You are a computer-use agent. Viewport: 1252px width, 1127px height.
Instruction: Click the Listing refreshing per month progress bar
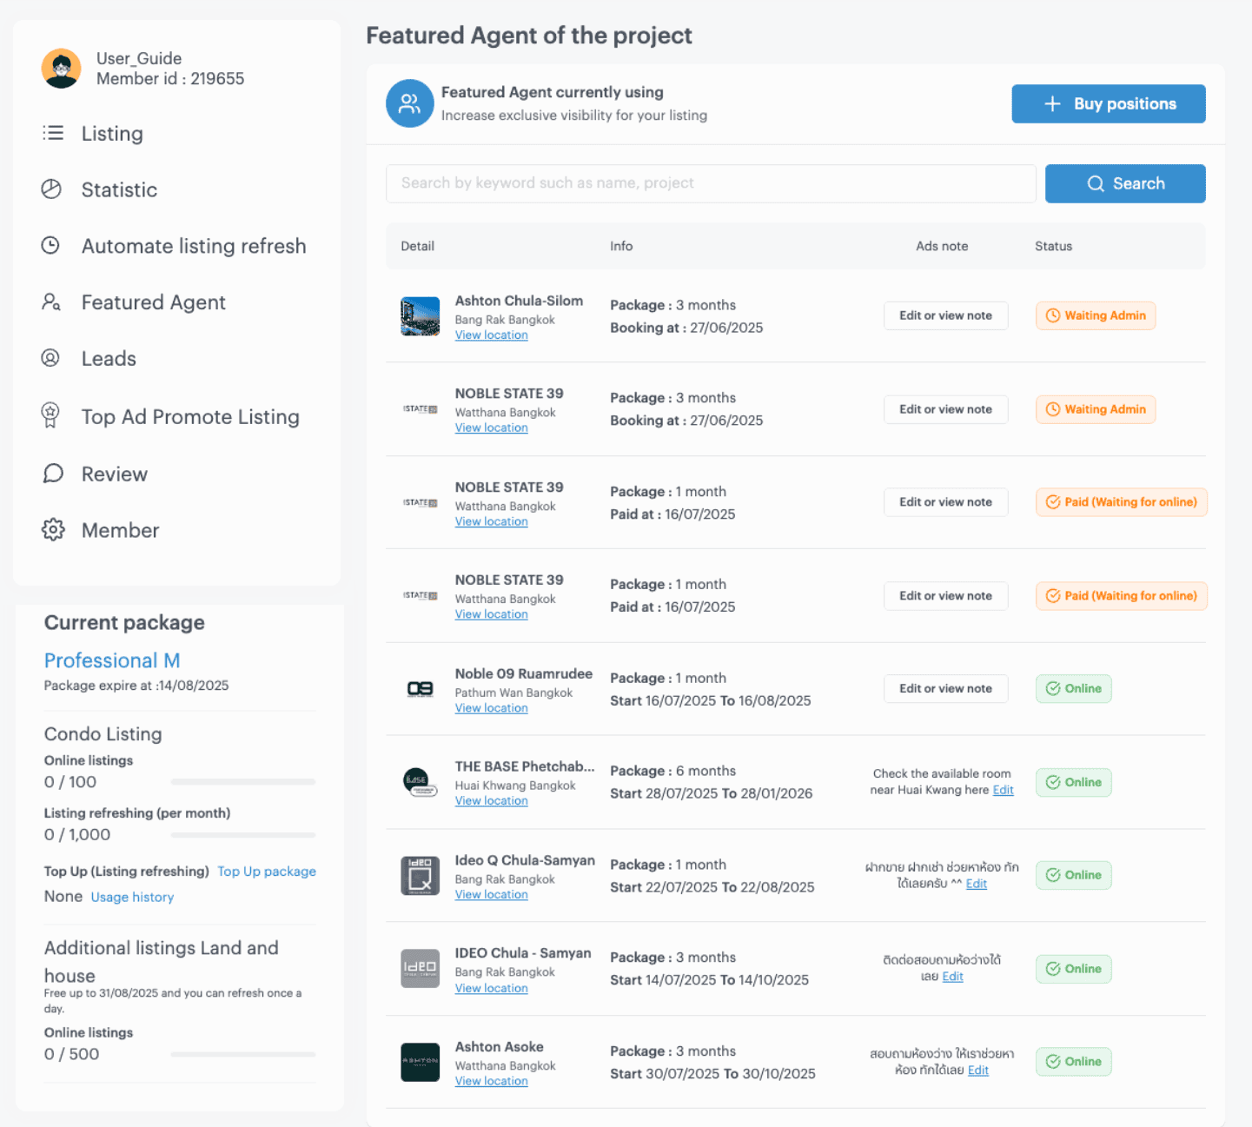[x=243, y=835]
